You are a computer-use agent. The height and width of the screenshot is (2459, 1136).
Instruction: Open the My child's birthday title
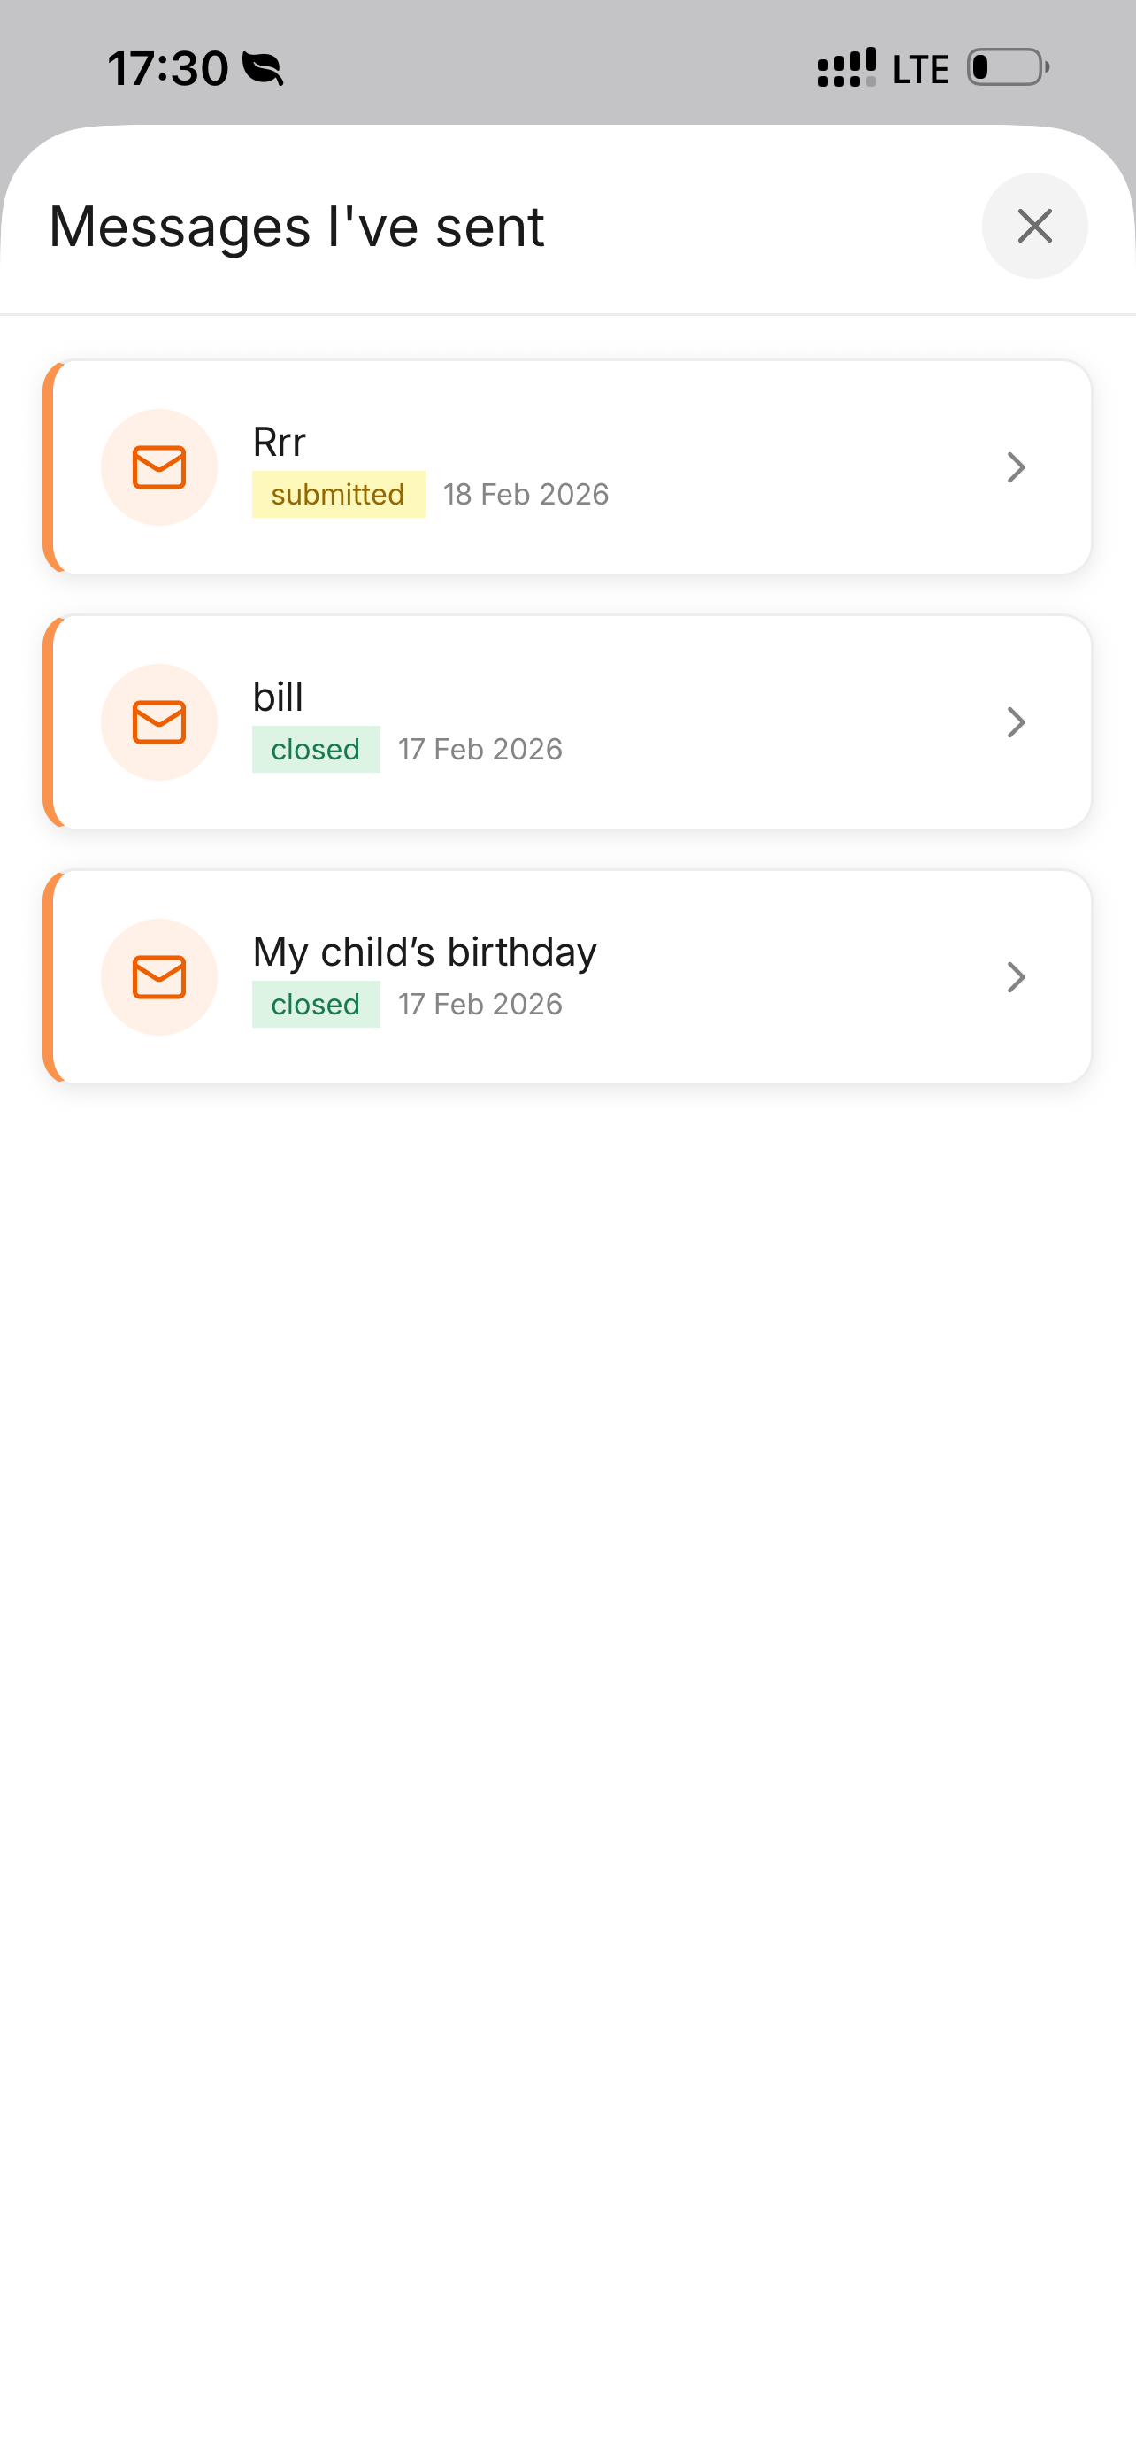[x=425, y=952]
